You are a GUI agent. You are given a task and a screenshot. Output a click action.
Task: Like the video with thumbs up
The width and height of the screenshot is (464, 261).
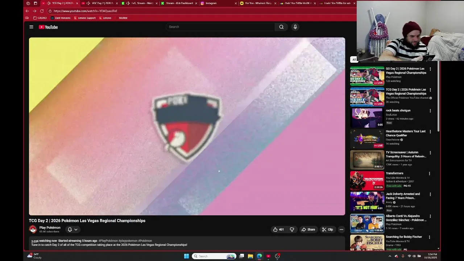[x=278, y=229]
